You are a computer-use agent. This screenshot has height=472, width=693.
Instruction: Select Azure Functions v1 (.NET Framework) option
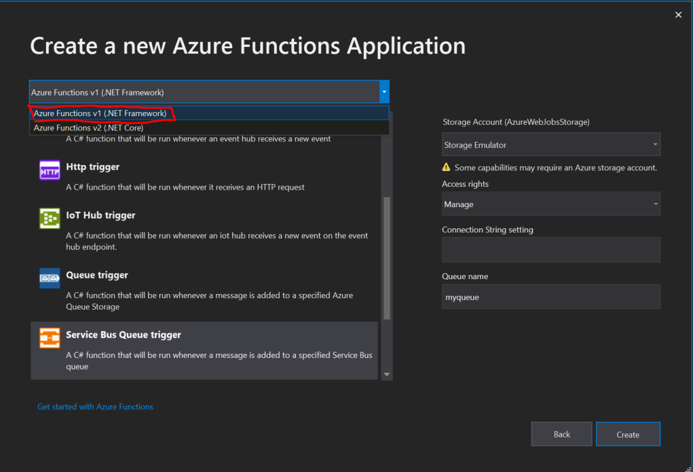[x=100, y=113]
